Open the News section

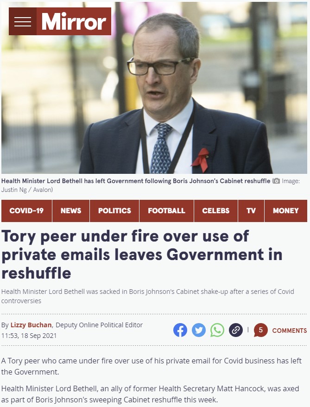click(71, 210)
